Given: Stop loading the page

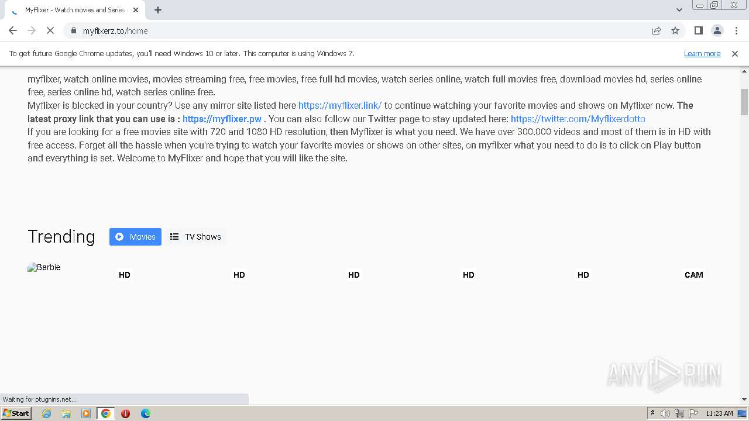Looking at the screenshot, I should pyautogui.click(x=50, y=30).
